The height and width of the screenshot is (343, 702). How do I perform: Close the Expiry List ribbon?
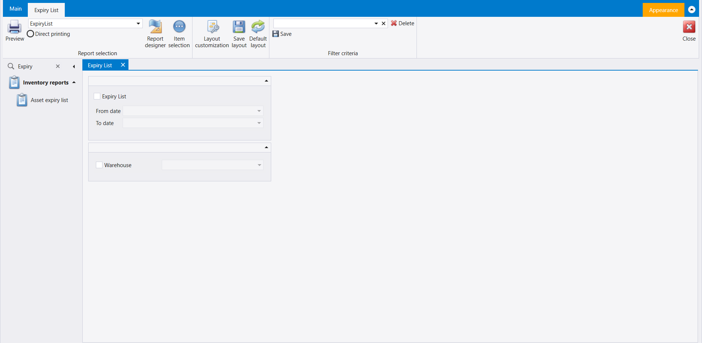pyautogui.click(x=689, y=31)
